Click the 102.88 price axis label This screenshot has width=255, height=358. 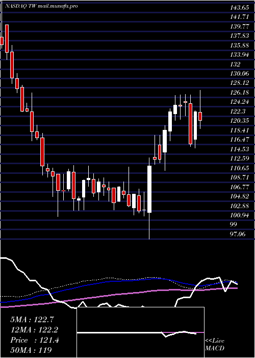coord(240,206)
